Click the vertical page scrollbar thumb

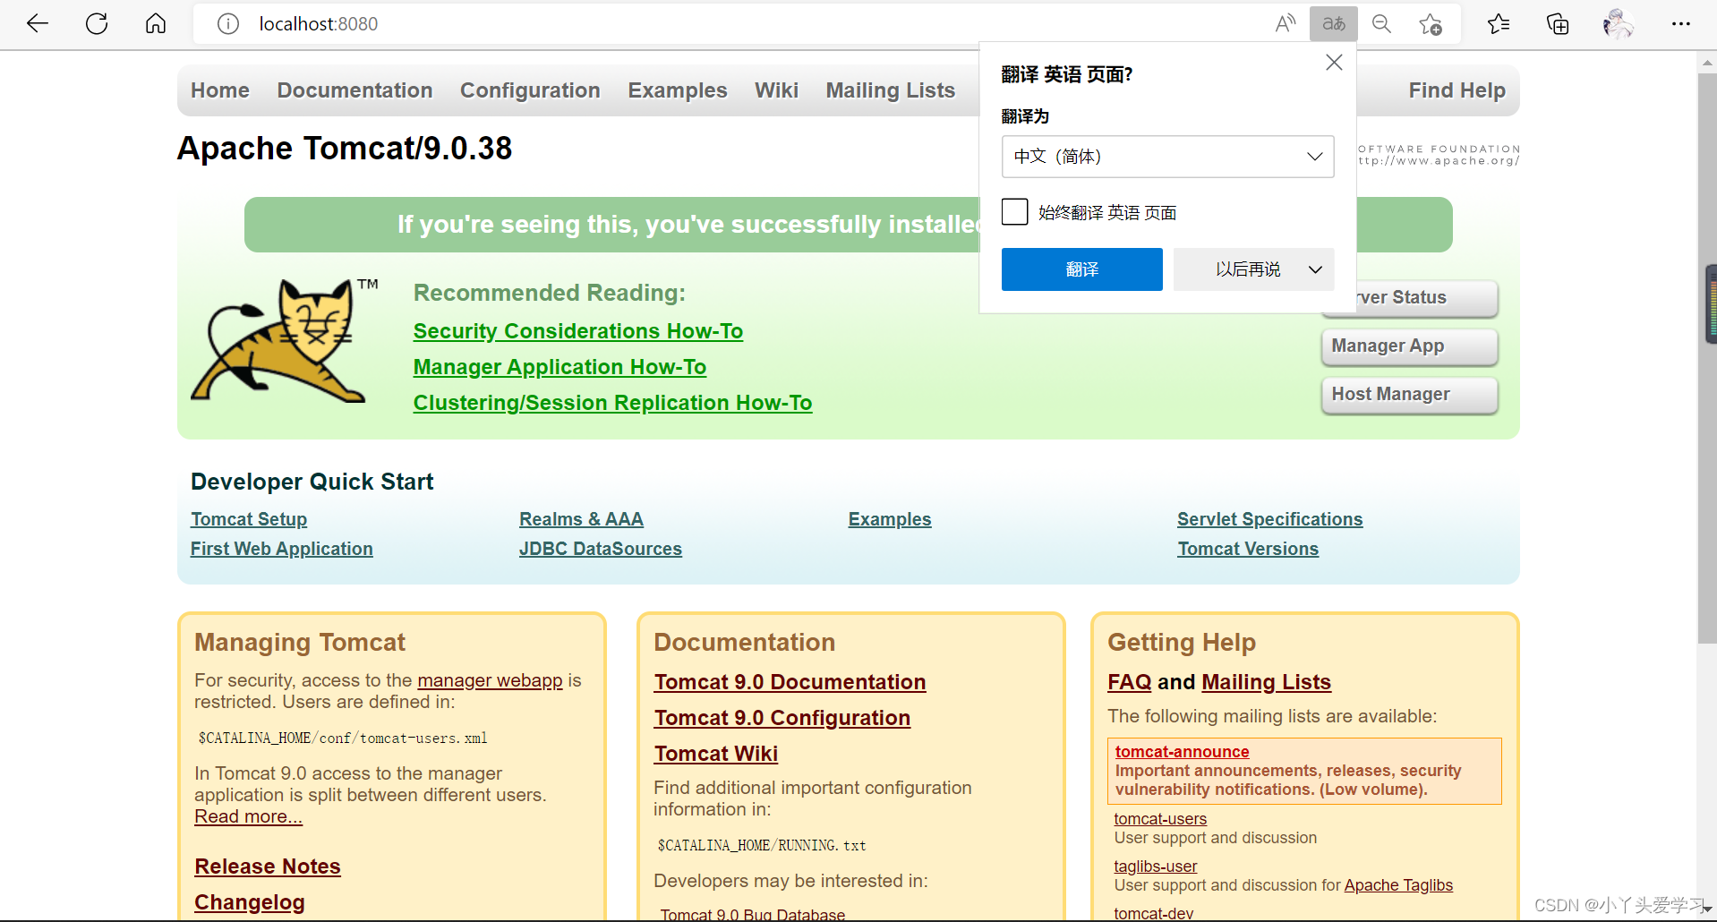coord(1706,358)
